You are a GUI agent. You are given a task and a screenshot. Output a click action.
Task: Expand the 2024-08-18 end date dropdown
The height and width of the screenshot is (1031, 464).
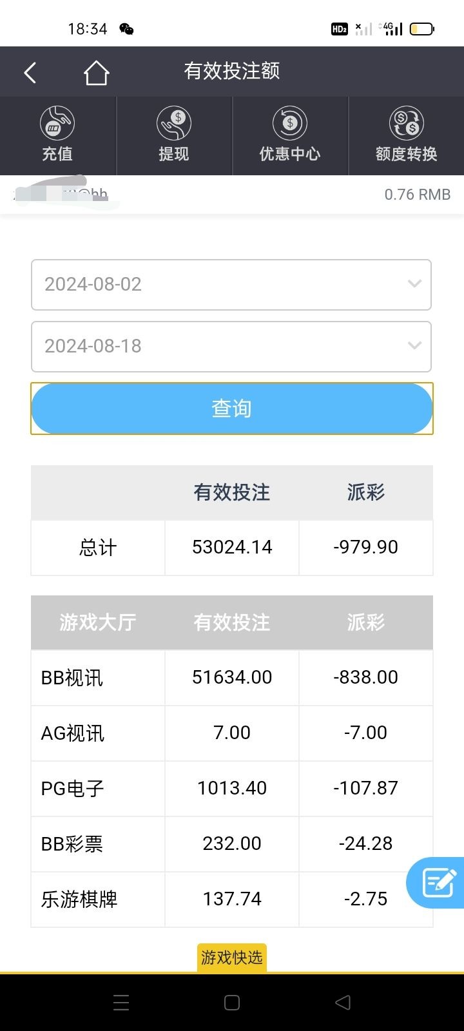tap(231, 346)
